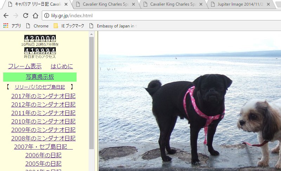Open the 写真掲示板 link
This screenshot has height=171, width=281.
[x=40, y=77]
